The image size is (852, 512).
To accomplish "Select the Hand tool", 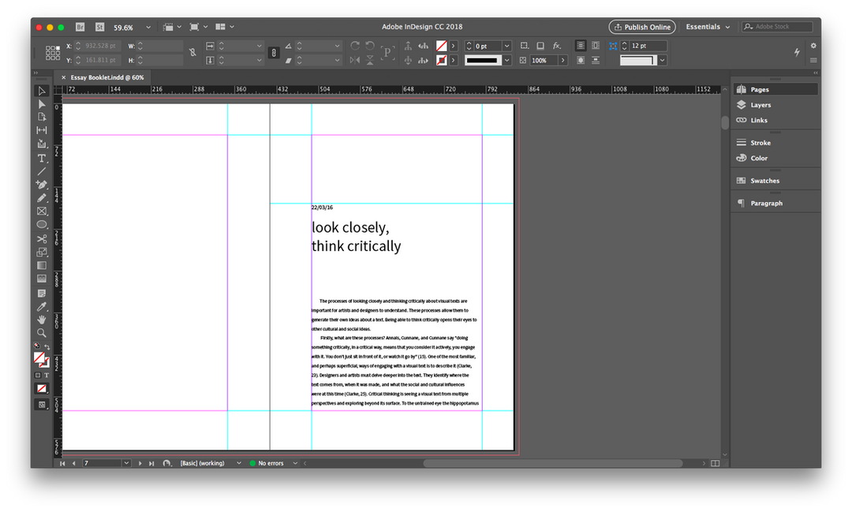I will point(42,320).
